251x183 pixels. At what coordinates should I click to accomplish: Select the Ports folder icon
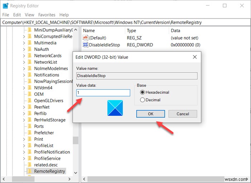(x=30, y=126)
